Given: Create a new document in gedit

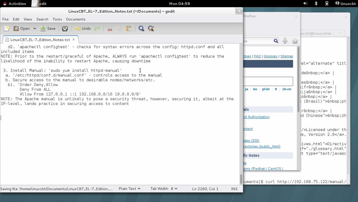Looking at the screenshot, I should (x=6, y=28).
